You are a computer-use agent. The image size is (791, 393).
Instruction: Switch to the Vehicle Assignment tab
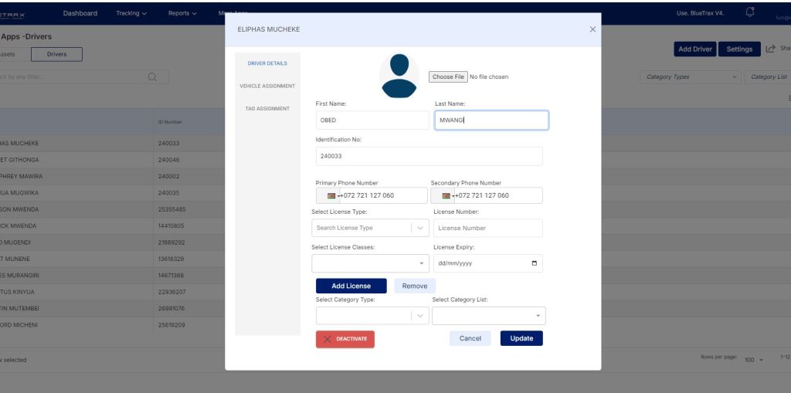[267, 86]
